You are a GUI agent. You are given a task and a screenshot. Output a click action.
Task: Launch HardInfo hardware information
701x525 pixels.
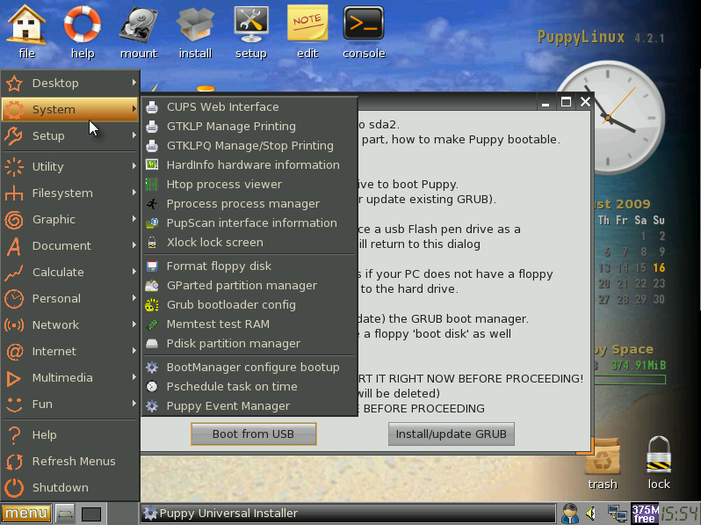[x=249, y=164]
